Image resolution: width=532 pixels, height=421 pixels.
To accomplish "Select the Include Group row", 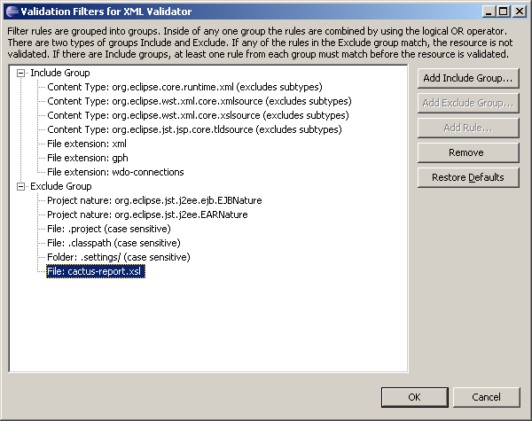I will pos(60,73).
